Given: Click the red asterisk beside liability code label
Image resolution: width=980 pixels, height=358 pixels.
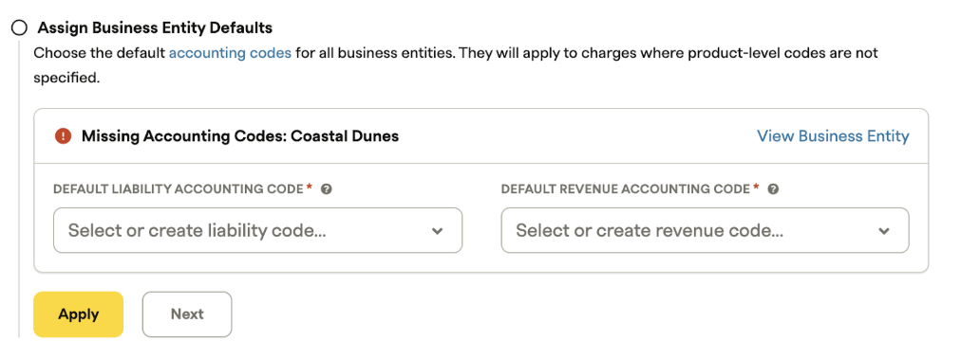Looking at the screenshot, I should (310, 188).
